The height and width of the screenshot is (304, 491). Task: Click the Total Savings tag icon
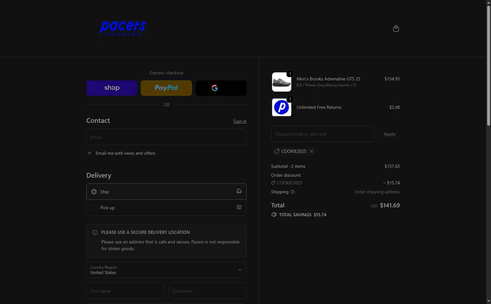[274, 215]
